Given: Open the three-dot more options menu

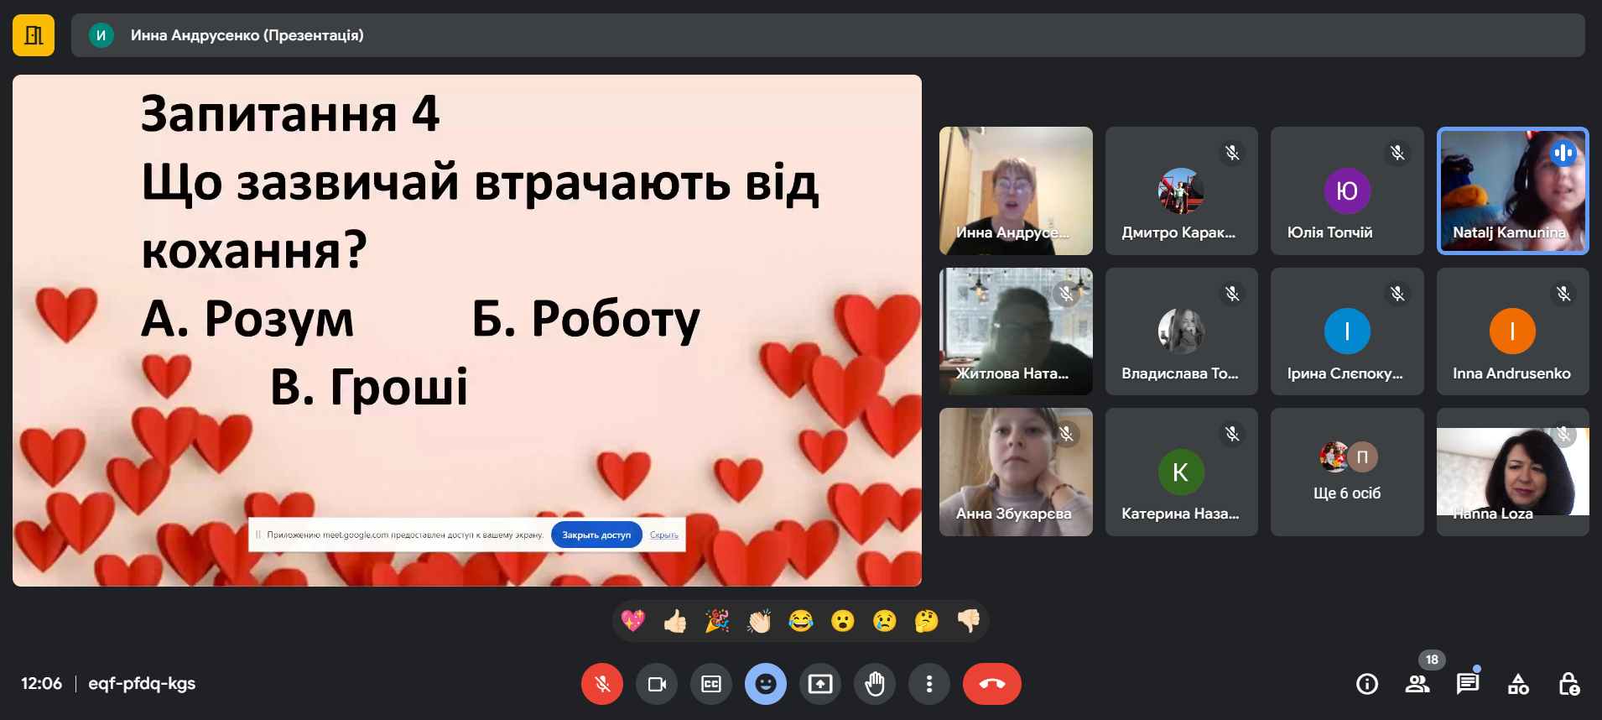Looking at the screenshot, I should pyautogui.click(x=928, y=684).
